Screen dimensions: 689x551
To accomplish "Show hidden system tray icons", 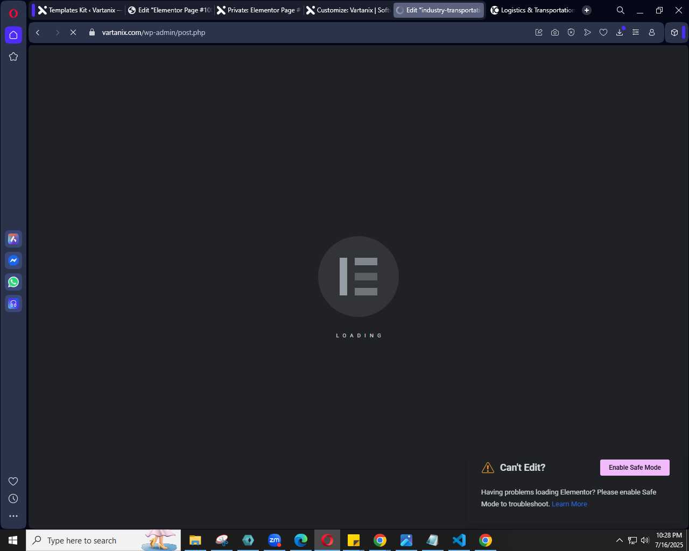I will point(620,540).
